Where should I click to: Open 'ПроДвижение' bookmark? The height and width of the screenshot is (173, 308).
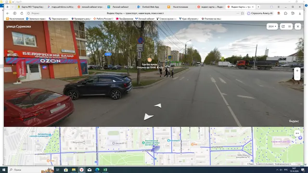[x=125, y=19]
